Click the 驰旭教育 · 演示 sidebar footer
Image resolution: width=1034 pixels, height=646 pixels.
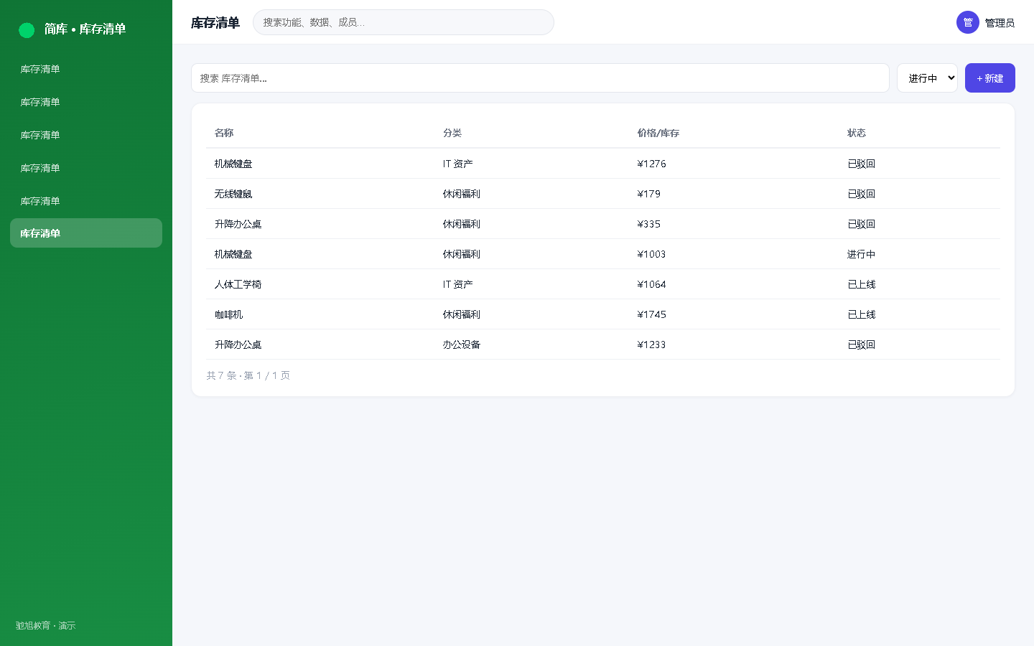[46, 626]
